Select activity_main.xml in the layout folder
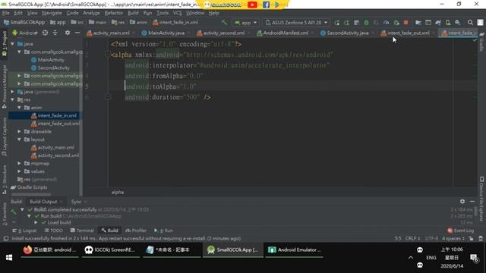 tap(52, 148)
